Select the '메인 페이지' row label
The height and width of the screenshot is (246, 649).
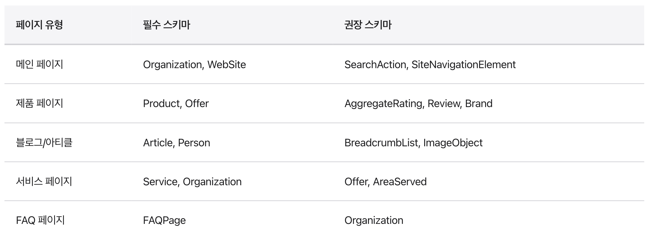[x=39, y=64]
